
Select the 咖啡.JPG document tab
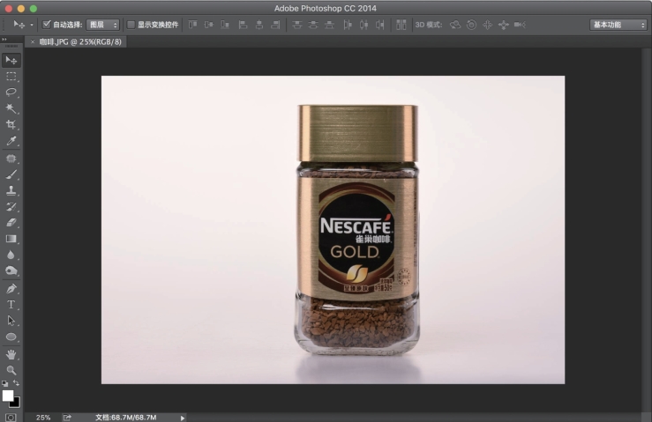(80, 41)
